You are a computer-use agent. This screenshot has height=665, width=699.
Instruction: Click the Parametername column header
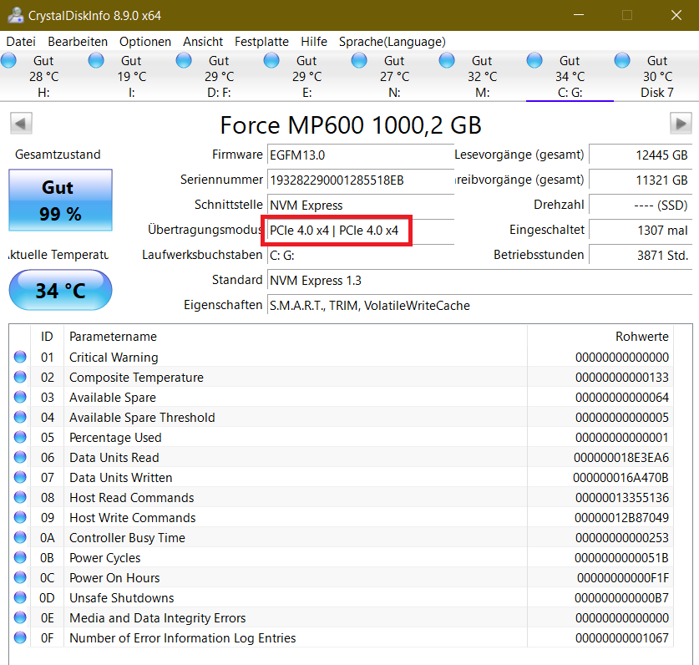click(x=296, y=337)
